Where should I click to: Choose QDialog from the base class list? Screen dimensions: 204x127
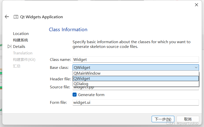(x=136, y=84)
